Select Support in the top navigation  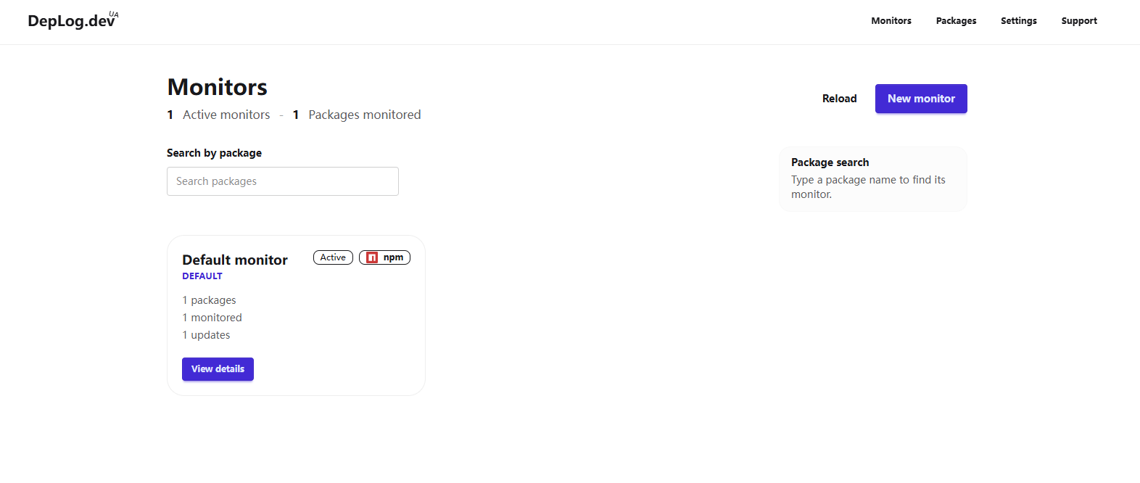pyautogui.click(x=1078, y=21)
